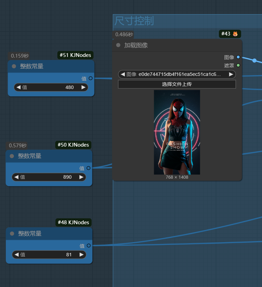Decrease value 81 with left arrow
The width and height of the screenshot is (262, 287).
click(17, 255)
